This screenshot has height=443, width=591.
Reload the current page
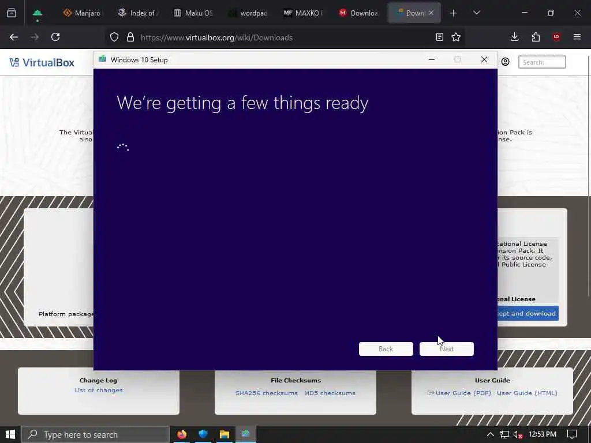[55, 37]
